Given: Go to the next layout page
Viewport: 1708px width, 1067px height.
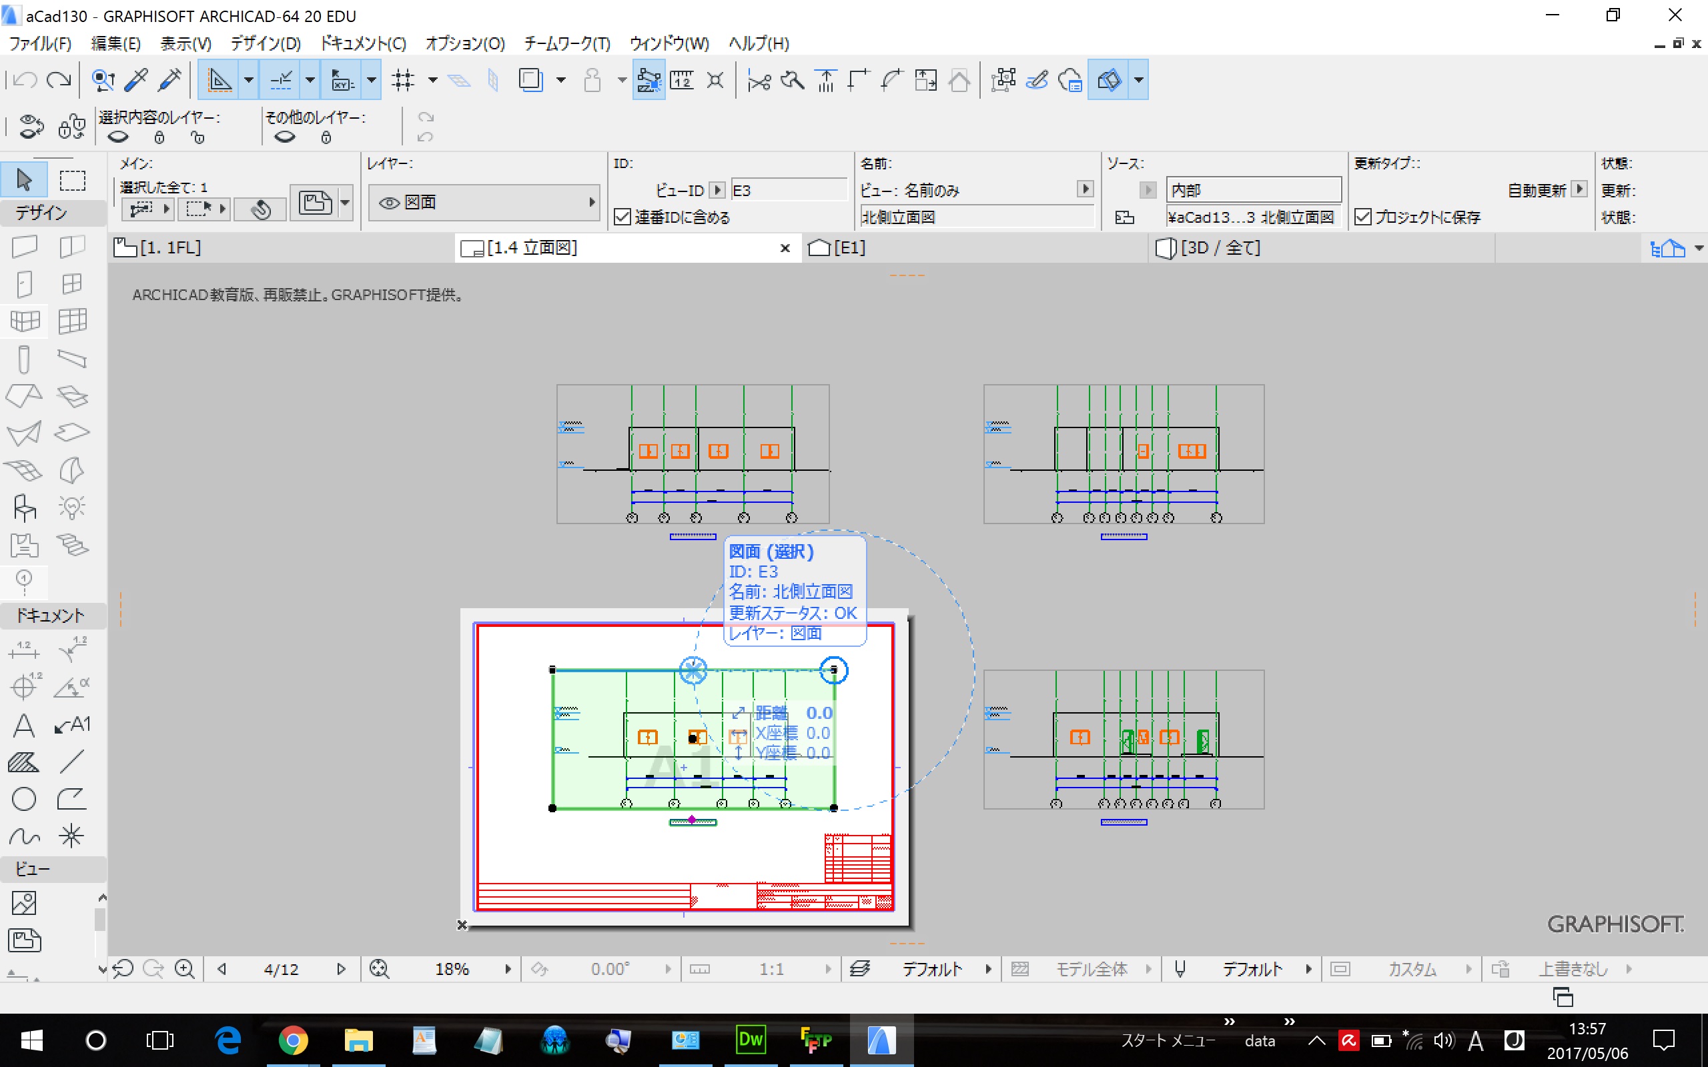Looking at the screenshot, I should 341,969.
